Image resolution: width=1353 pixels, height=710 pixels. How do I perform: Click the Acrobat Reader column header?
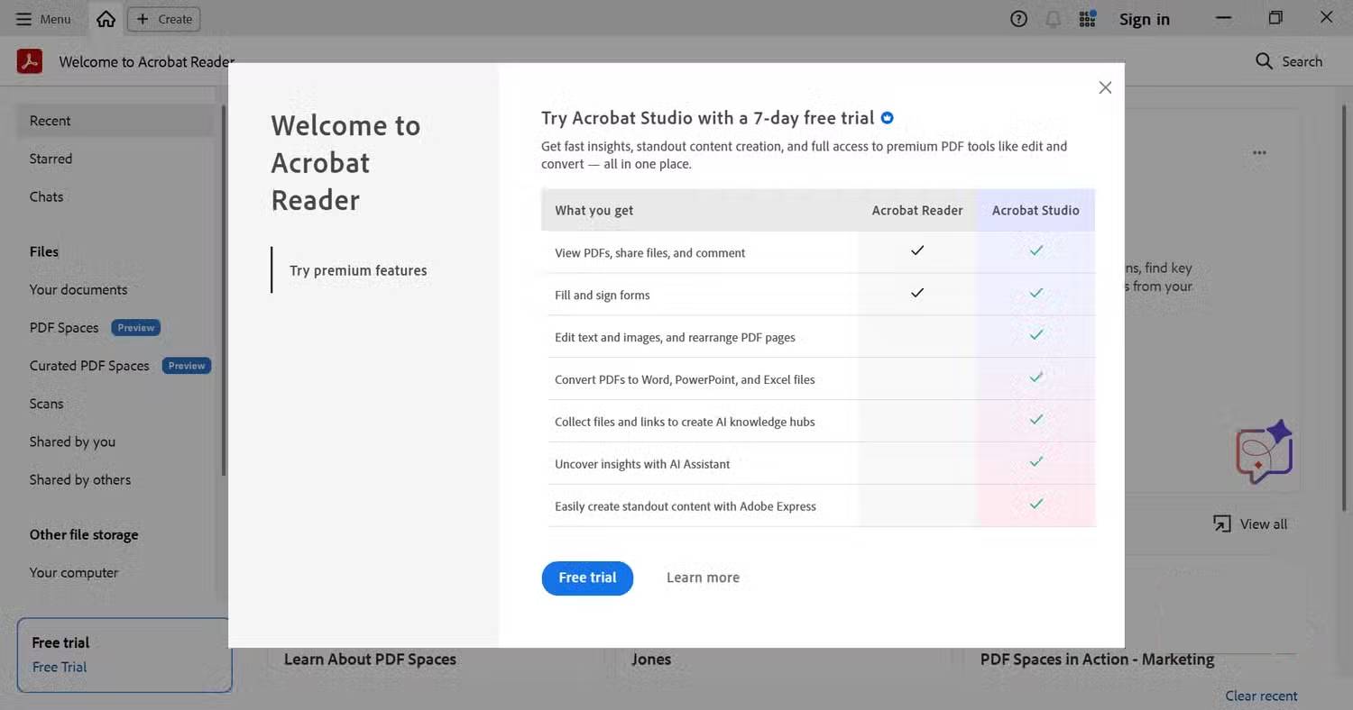tap(917, 210)
